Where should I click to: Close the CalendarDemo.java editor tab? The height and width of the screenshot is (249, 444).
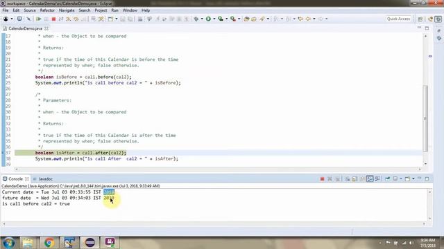(46, 28)
